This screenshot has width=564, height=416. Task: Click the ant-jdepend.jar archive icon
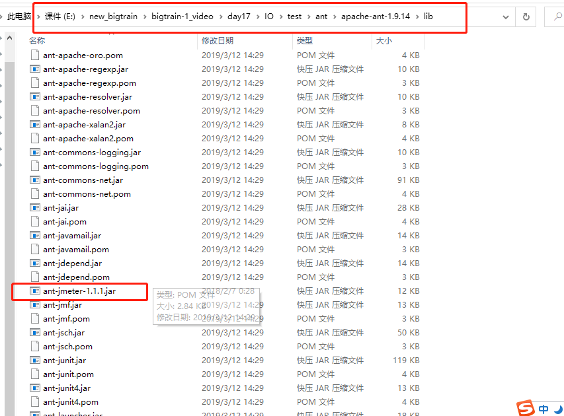[x=35, y=263]
